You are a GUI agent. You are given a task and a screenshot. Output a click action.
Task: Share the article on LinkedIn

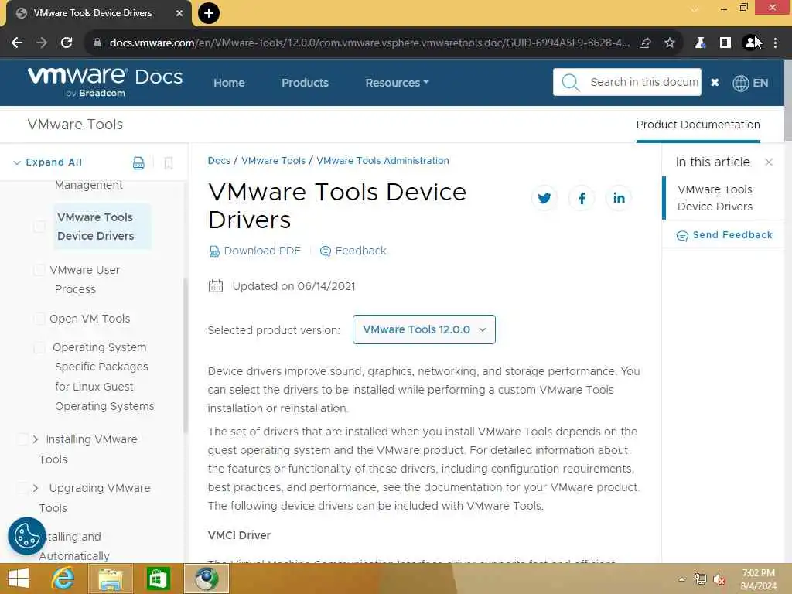[619, 198]
